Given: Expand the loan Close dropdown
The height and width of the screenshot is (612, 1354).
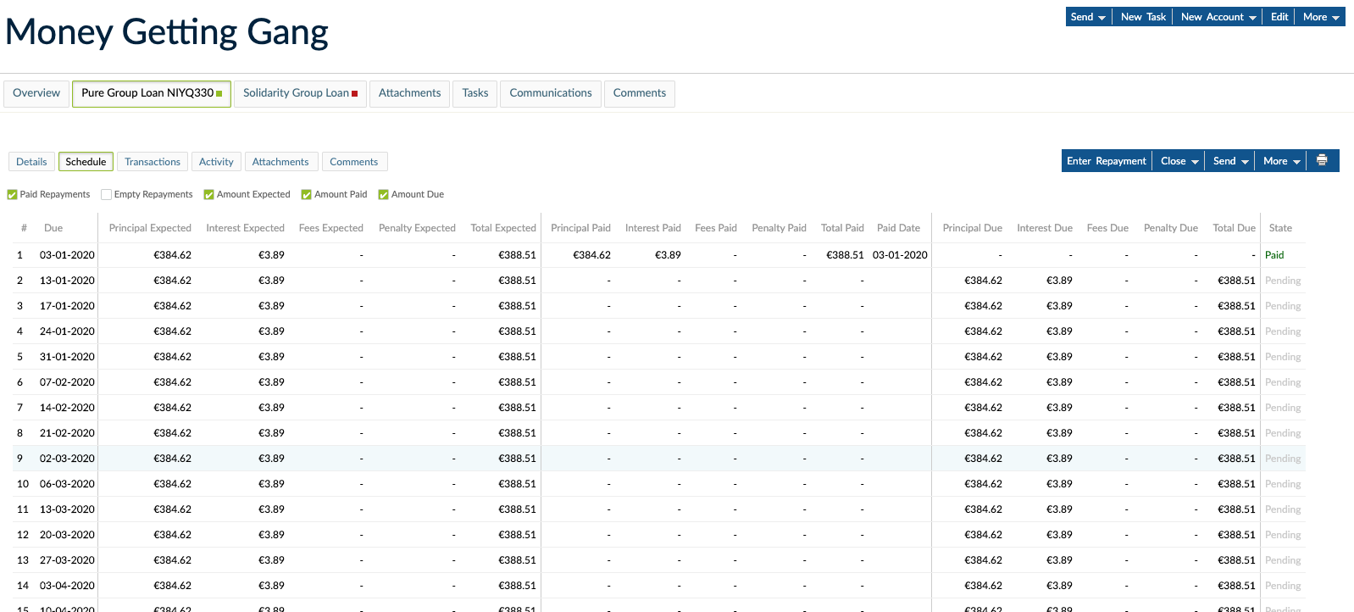Looking at the screenshot, I should [1179, 161].
